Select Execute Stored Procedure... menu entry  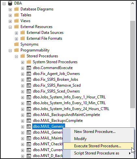click(x=99, y=146)
